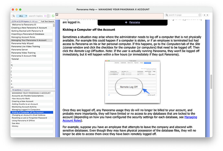Image resolution: width=223 pixels, height=151 pixels.
Task: Enable the Full Text Search checkbox
Action: point(39,21)
